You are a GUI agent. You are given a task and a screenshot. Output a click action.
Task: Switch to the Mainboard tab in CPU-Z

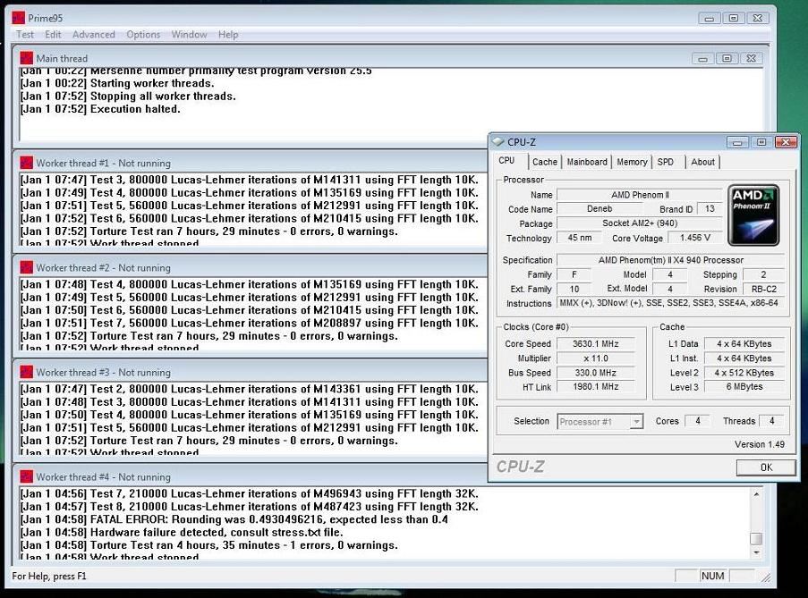pos(587,162)
